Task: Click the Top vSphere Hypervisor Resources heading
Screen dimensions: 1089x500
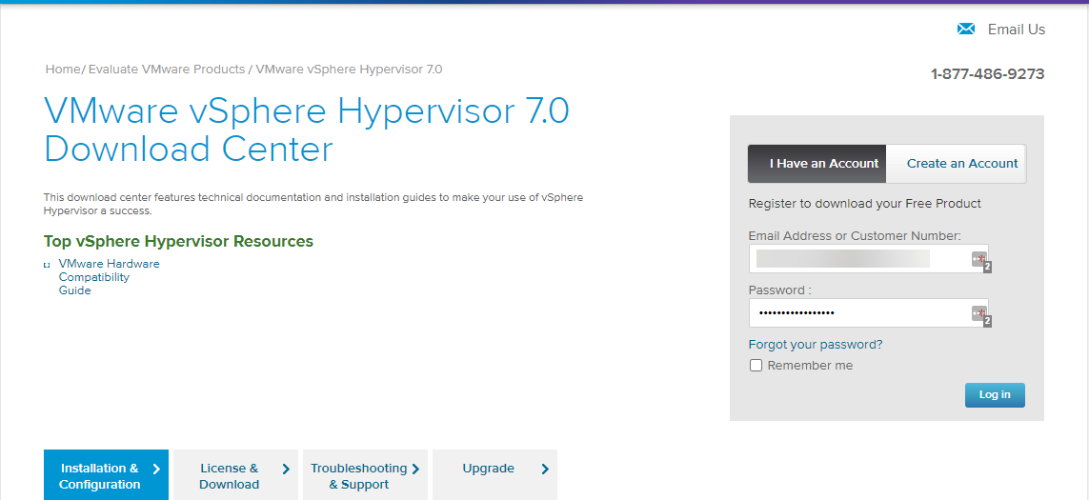Action: tap(178, 241)
